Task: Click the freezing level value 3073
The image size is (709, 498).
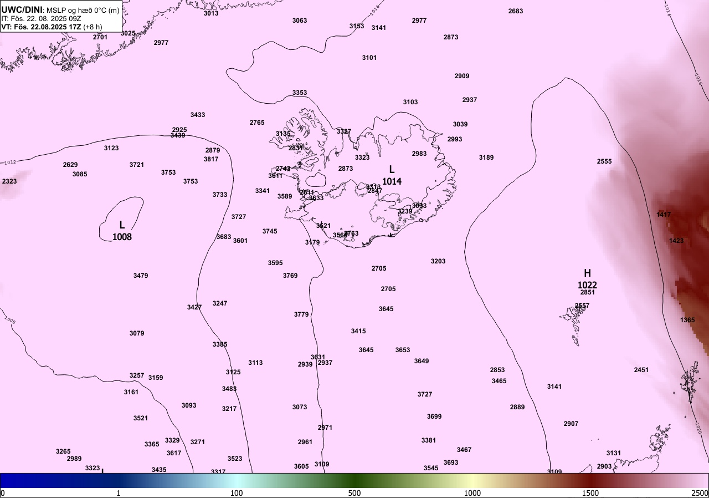Action: [x=300, y=407]
